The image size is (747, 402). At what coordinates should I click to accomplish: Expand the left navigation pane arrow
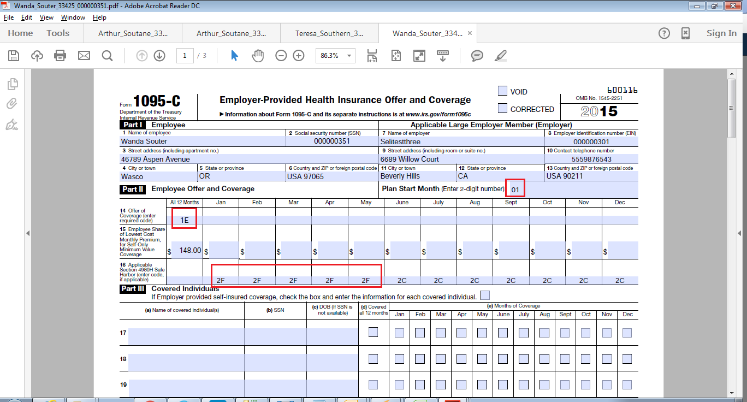click(27, 233)
